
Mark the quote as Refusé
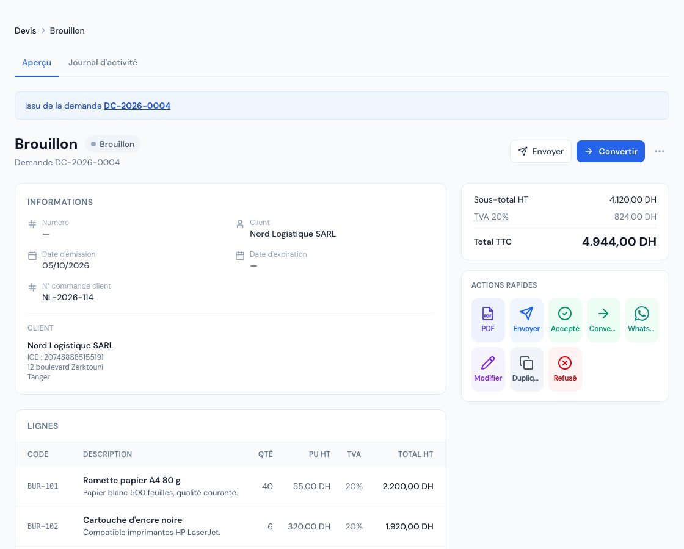click(565, 369)
